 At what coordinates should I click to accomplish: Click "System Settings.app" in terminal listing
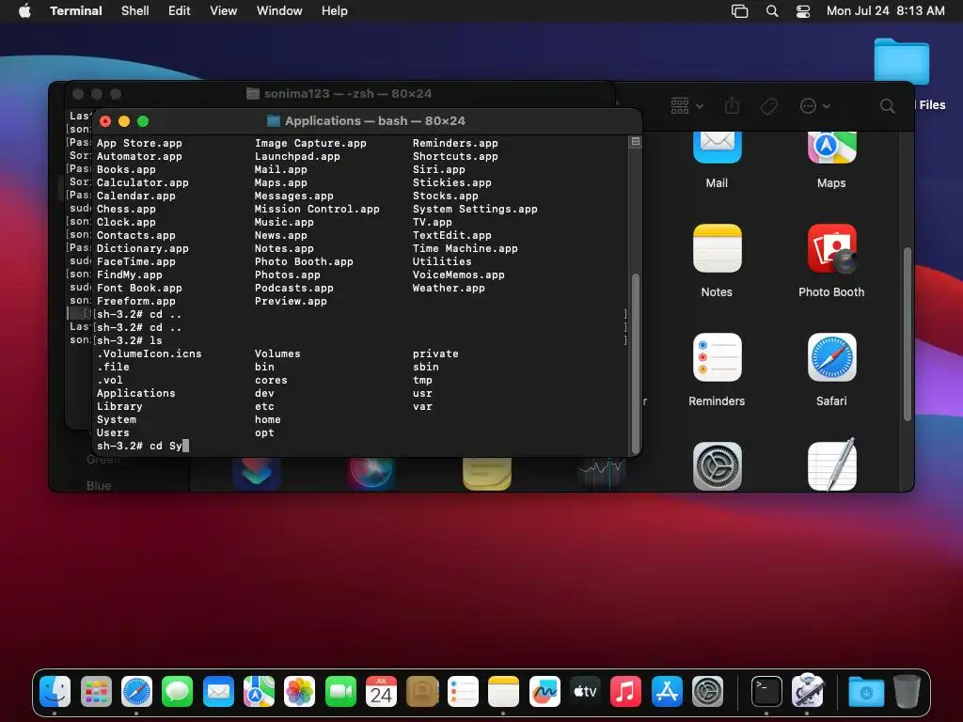click(x=475, y=209)
